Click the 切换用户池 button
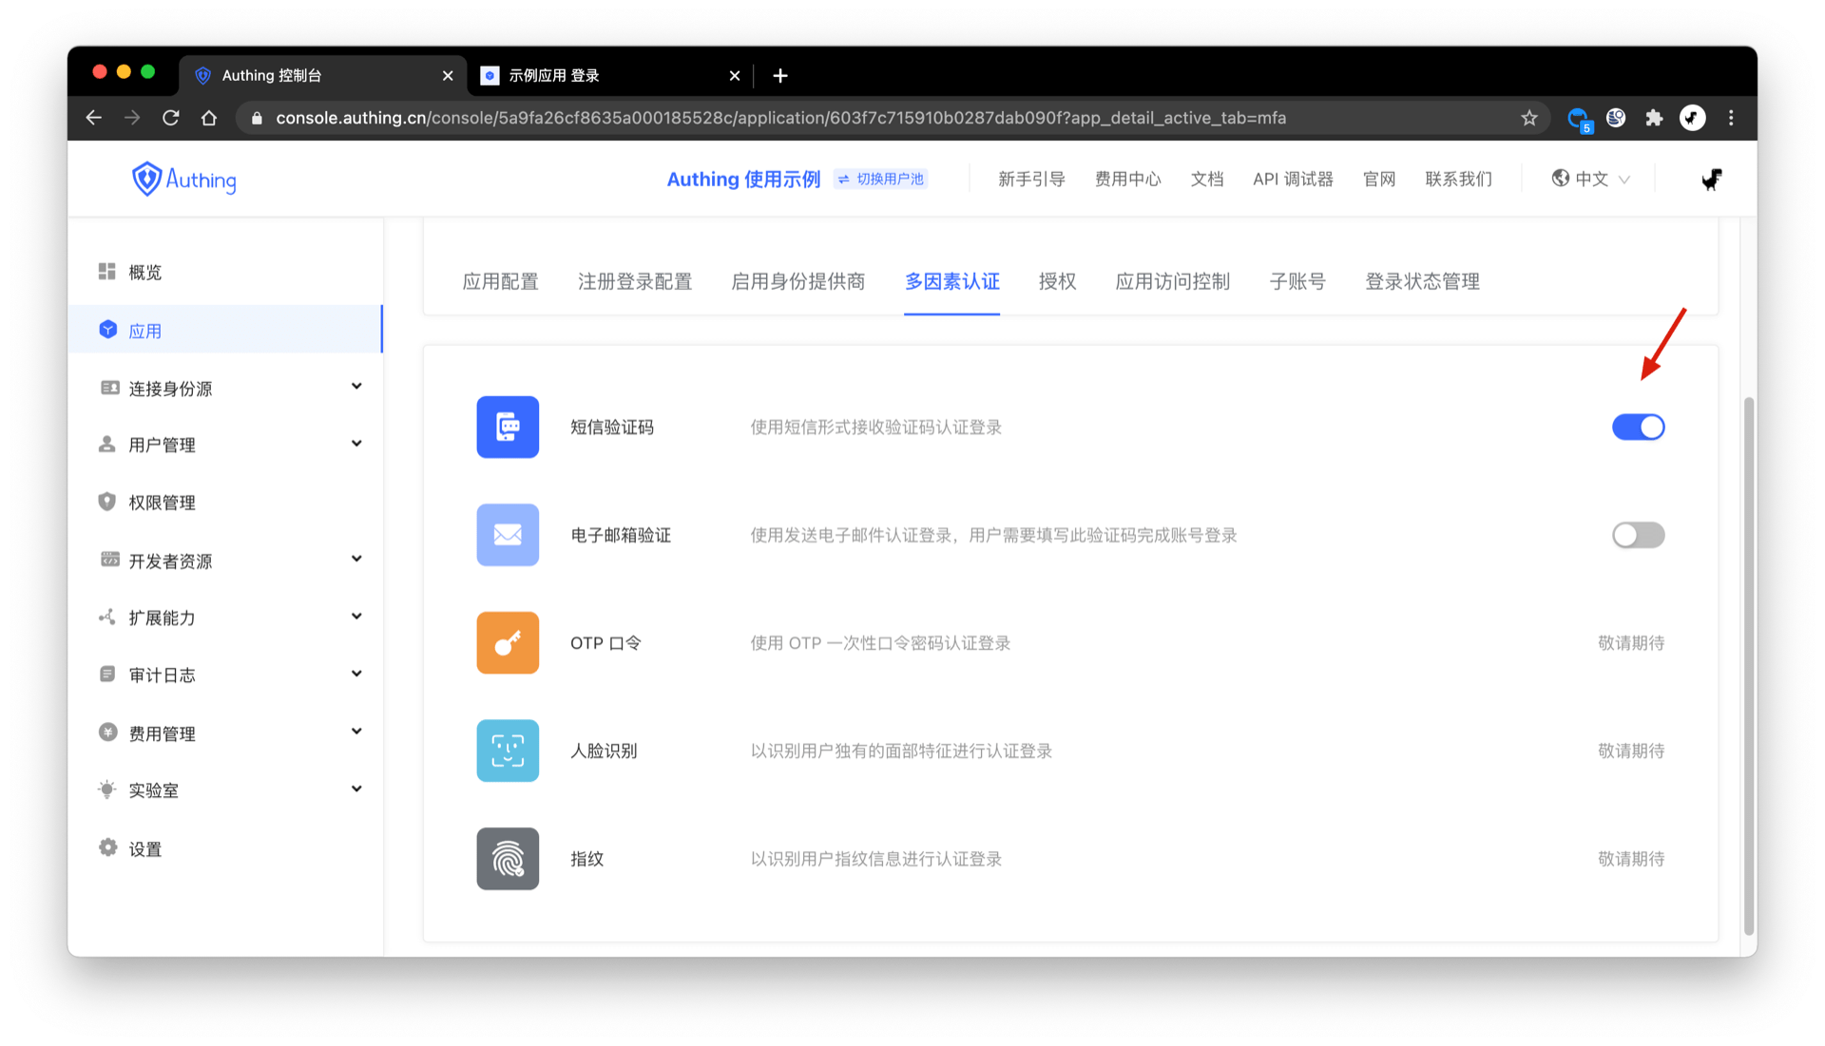Screen dimensions: 1825x1046 click(x=881, y=179)
